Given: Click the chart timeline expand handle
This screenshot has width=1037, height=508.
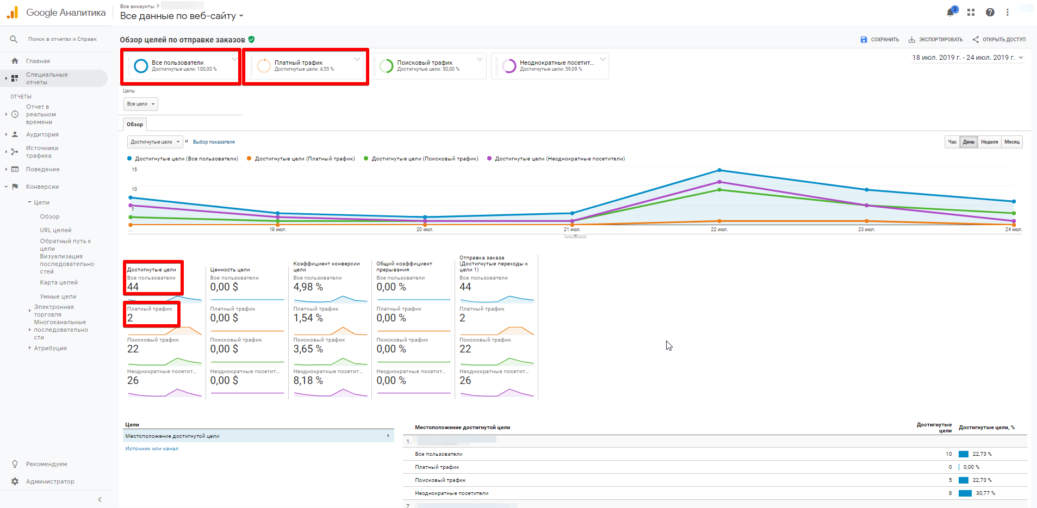Looking at the screenshot, I should point(575,236).
